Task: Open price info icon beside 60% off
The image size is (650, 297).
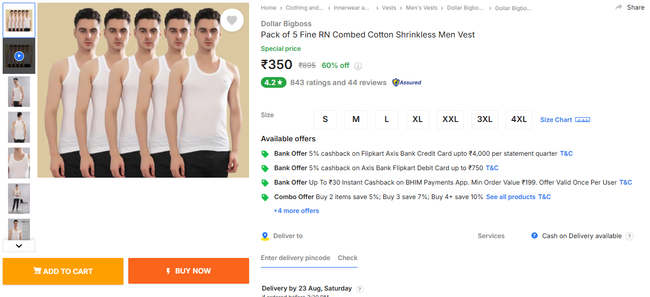Action: tap(358, 66)
